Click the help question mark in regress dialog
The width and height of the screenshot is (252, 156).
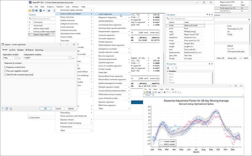point(3,109)
